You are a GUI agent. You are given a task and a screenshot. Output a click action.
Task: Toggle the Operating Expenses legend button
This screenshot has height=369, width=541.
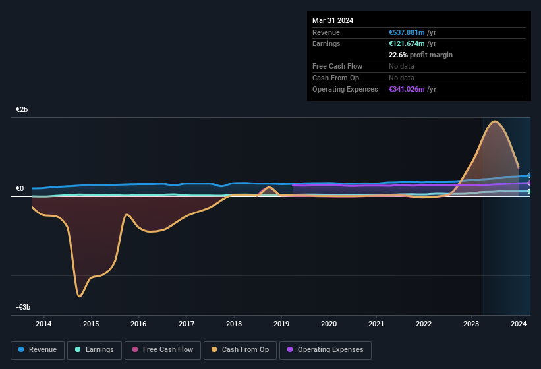[326, 350]
